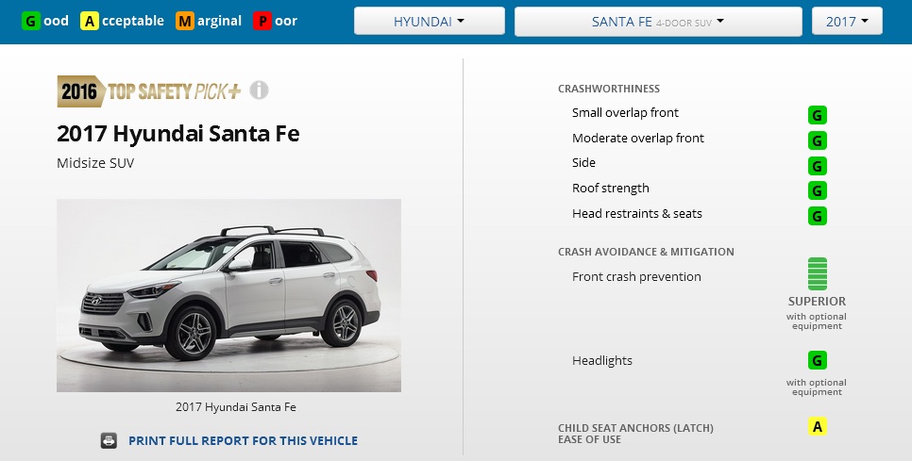
Task: Click the G rating icon for Headlights
Action: coord(818,360)
